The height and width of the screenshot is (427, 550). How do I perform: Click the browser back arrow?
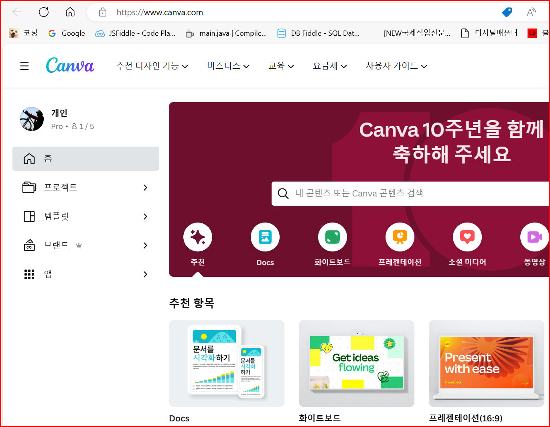[17, 12]
